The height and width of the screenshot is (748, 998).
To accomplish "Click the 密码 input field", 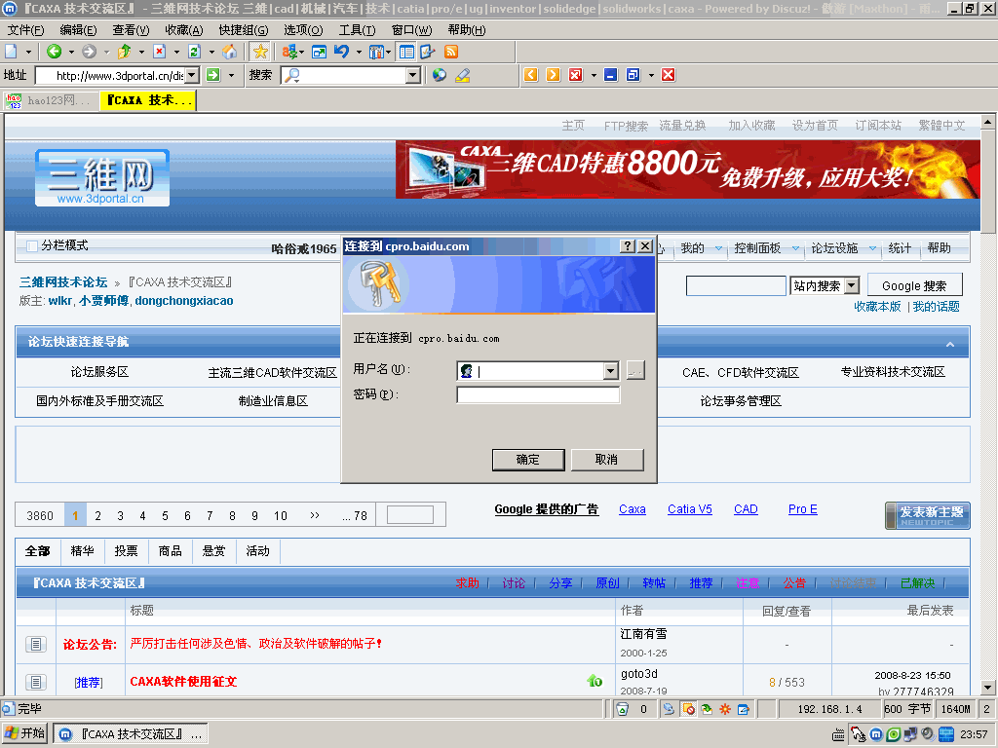I will (x=538, y=395).
